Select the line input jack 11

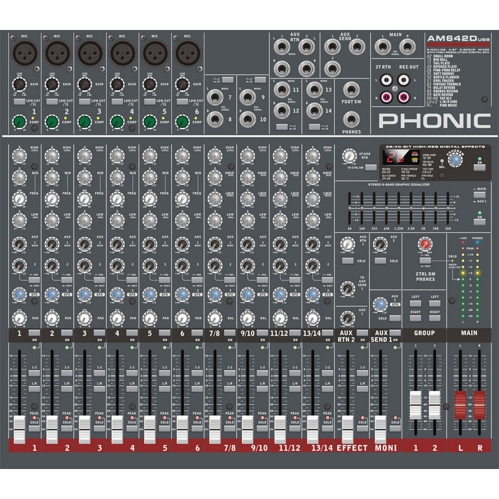pos(282,90)
